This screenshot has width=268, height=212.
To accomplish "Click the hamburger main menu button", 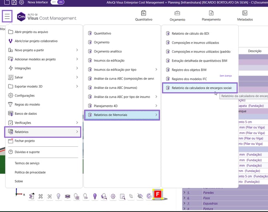I will (x=7, y=17).
